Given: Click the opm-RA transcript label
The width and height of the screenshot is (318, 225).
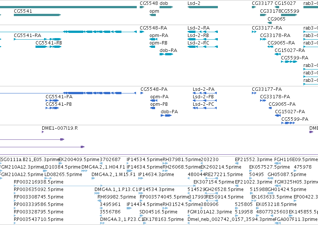Looking at the screenshot, I should [159, 35].
